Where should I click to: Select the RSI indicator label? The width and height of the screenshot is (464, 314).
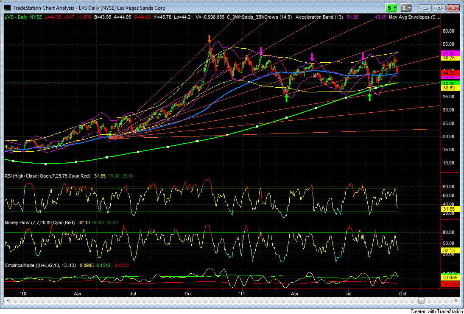[x=48, y=176]
